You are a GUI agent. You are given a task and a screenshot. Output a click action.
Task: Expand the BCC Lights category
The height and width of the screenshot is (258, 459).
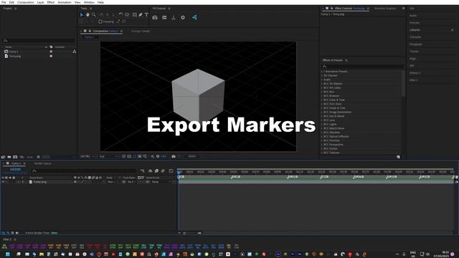click(322, 124)
